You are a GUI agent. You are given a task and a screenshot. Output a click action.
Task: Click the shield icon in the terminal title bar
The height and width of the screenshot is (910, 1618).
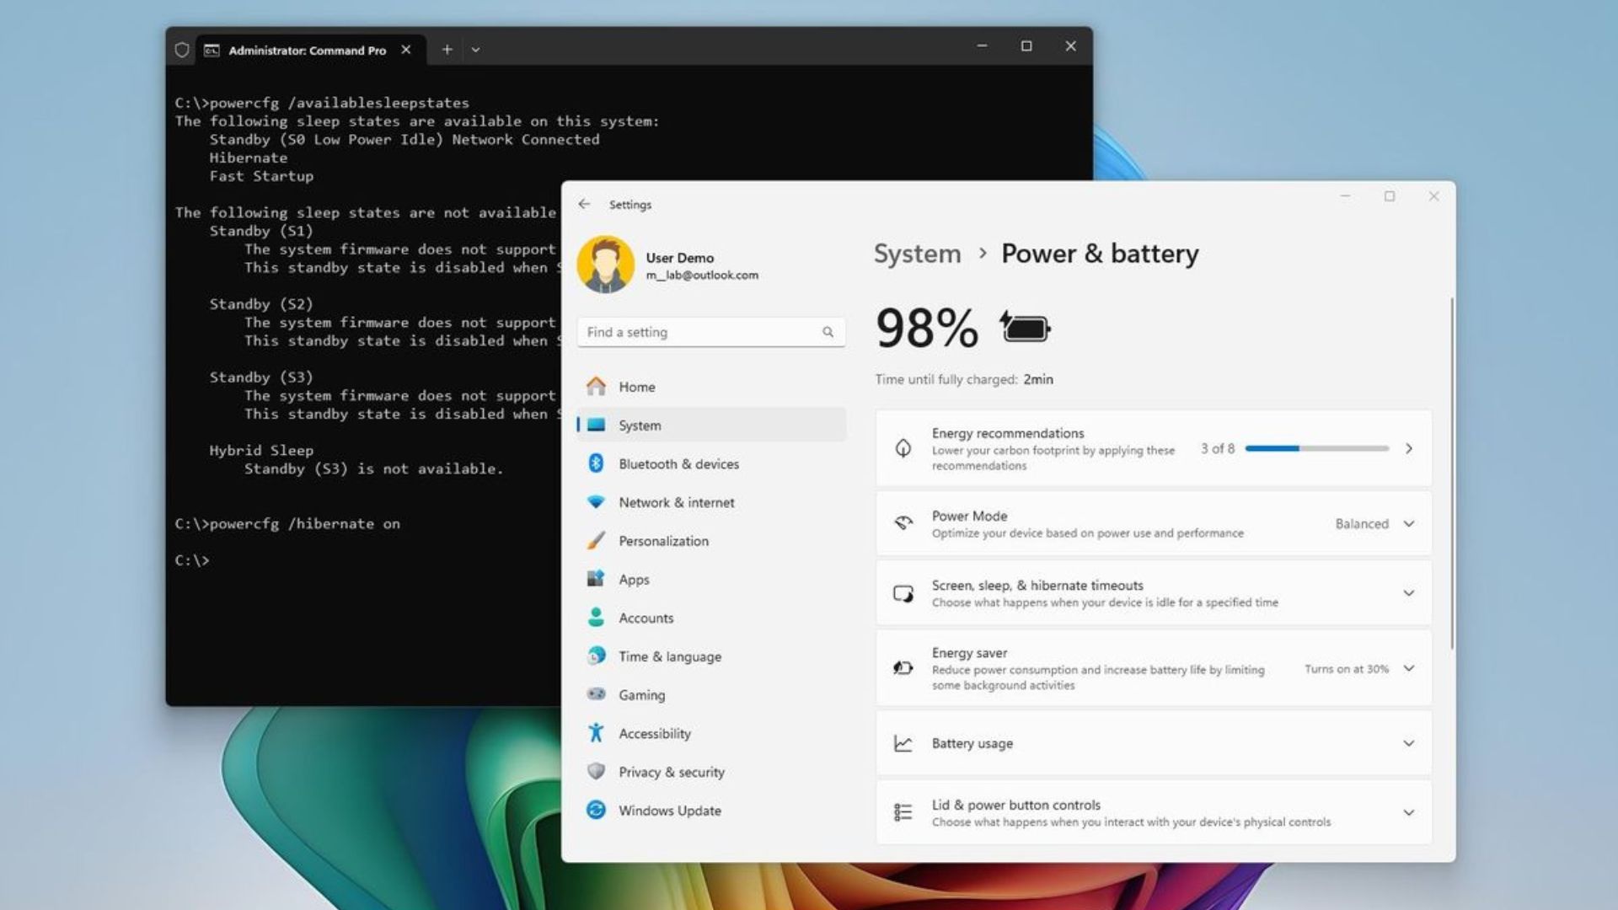coord(182,50)
